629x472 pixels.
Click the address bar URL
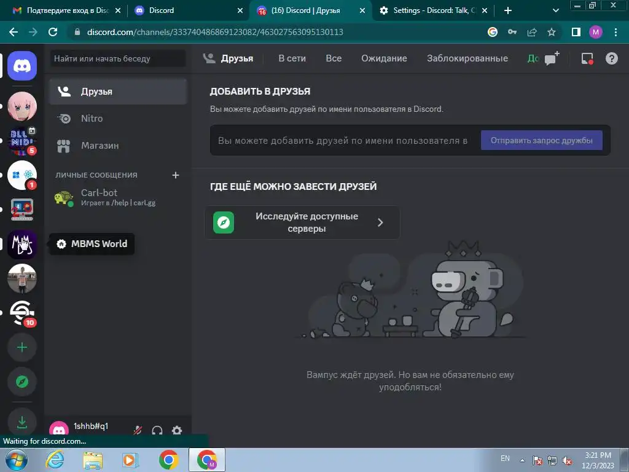coord(214,32)
